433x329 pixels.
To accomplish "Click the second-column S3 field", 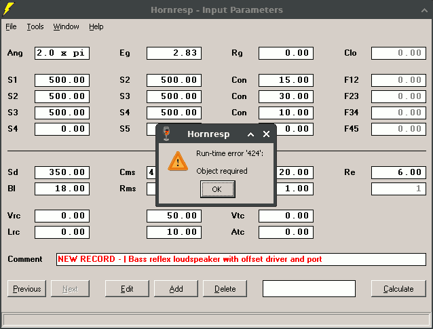I will click(x=174, y=96).
